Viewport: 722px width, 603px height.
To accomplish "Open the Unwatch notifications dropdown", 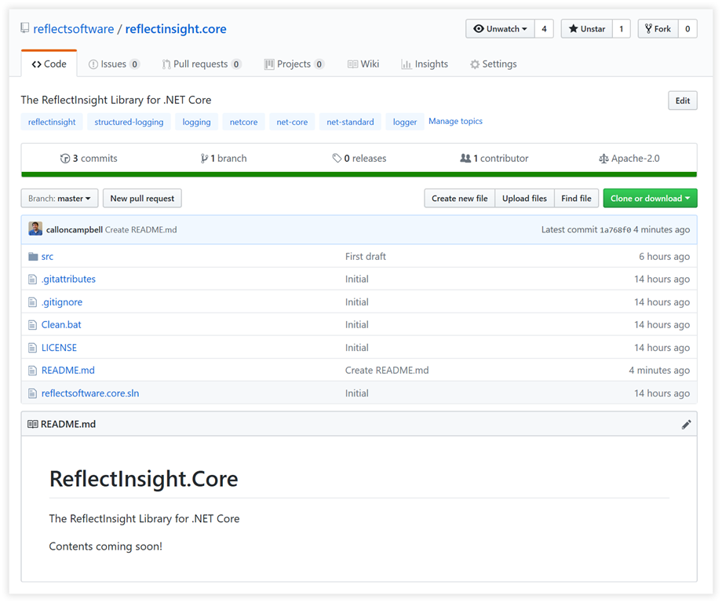I will pyautogui.click(x=500, y=29).
